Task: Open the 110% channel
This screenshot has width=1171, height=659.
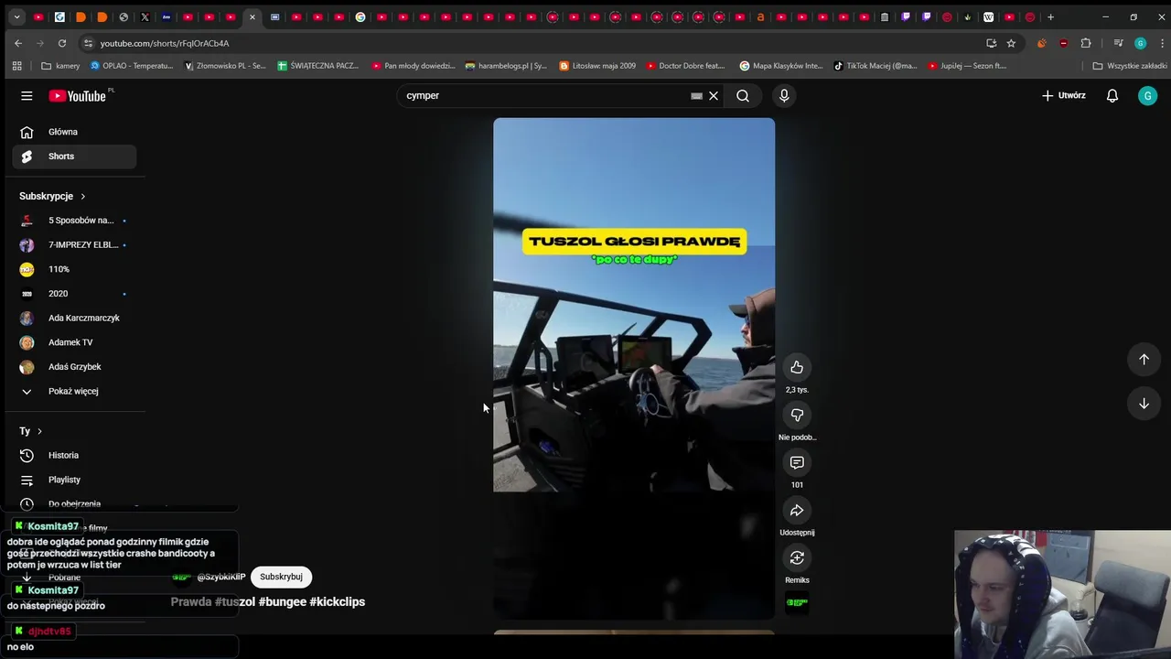Action: coord(74,269)
